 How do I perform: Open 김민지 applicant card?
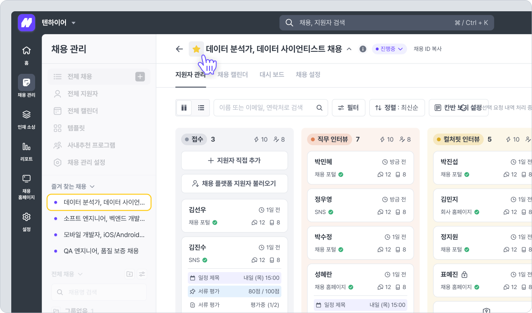(x=482, y=205)
